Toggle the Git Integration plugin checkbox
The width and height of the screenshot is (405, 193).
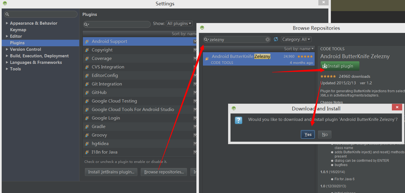195,84
